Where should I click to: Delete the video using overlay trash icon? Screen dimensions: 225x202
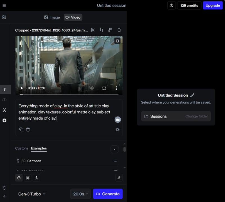(118, 41)
